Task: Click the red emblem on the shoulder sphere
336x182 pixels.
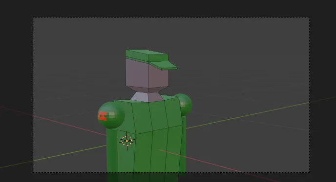Action: pos(103,116)
